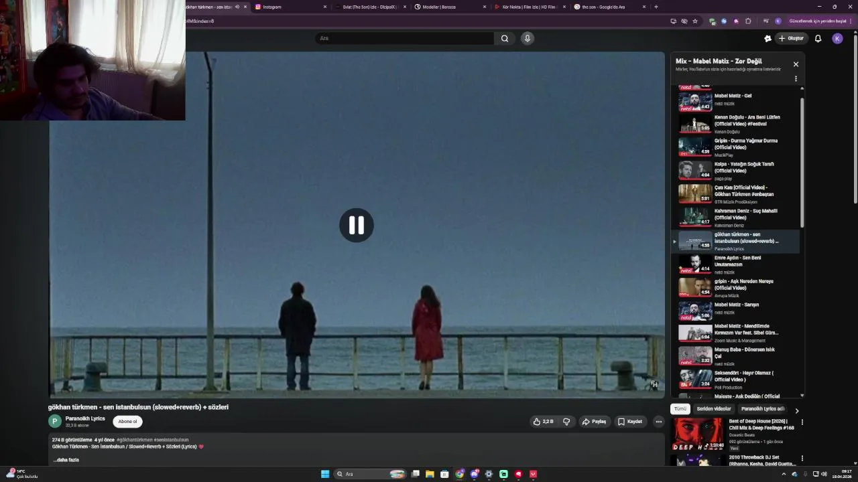Start voice search with microphone icon
The image size is (858, 482).
[528, 38]
